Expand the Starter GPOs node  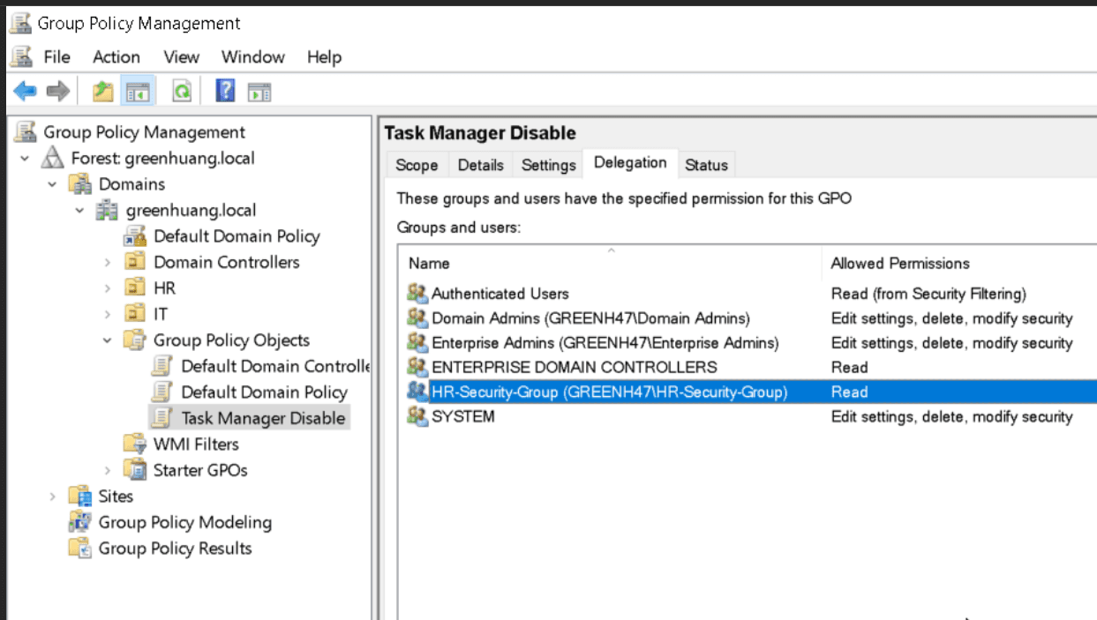[108, 470]
